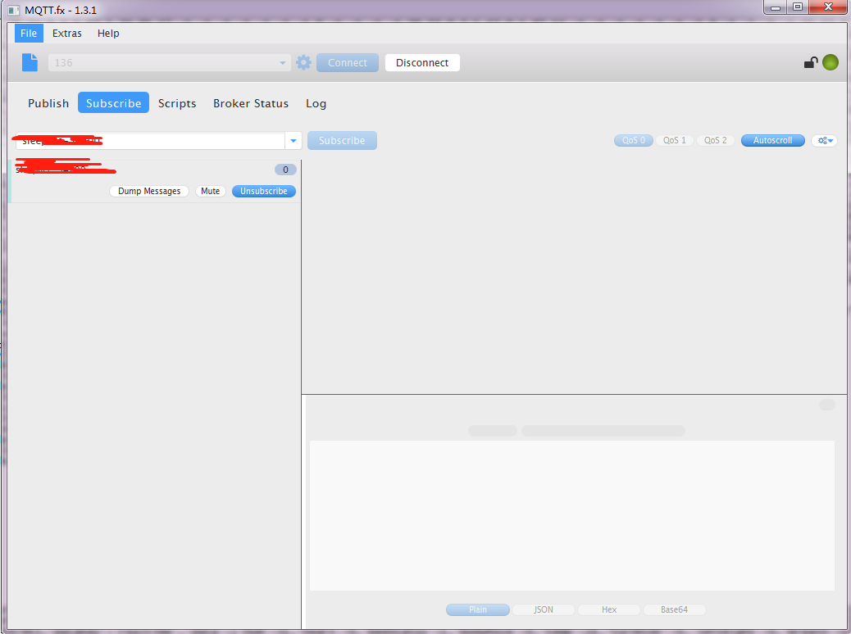This screenshot has height=634, width=851.
Task: Select QoS 2 level
Action: 716,140
